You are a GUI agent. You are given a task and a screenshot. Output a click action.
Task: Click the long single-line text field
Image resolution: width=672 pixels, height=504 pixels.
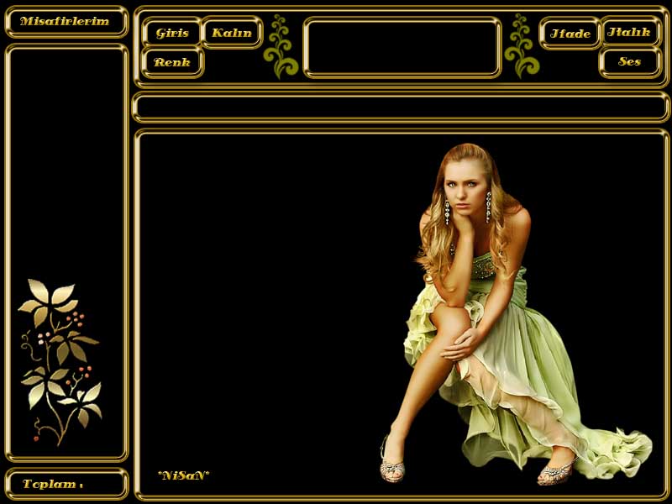(x=401, y=107)
